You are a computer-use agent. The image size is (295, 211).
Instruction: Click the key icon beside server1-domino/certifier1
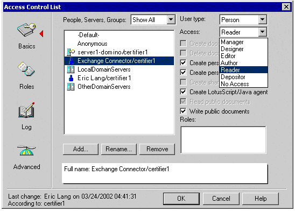pos(71,52)
